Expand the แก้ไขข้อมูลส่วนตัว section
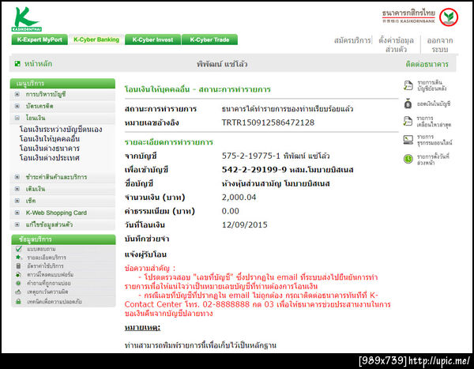Viewport: 474px width, 369px height. coord(17,224)
